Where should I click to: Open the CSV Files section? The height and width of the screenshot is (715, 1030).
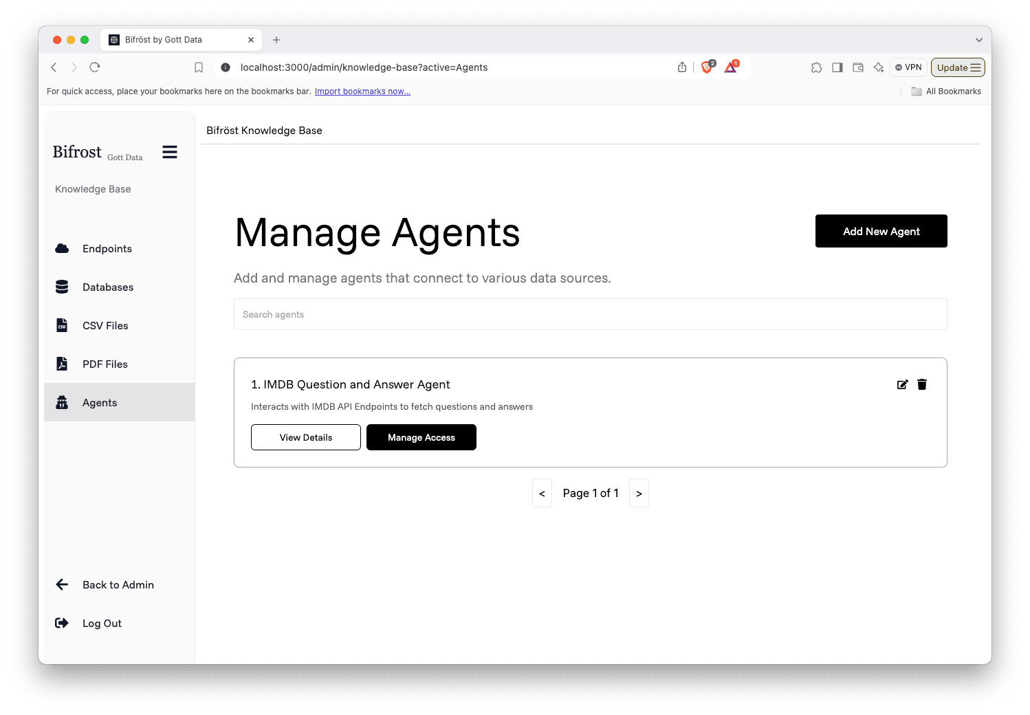tap(105, 325)
